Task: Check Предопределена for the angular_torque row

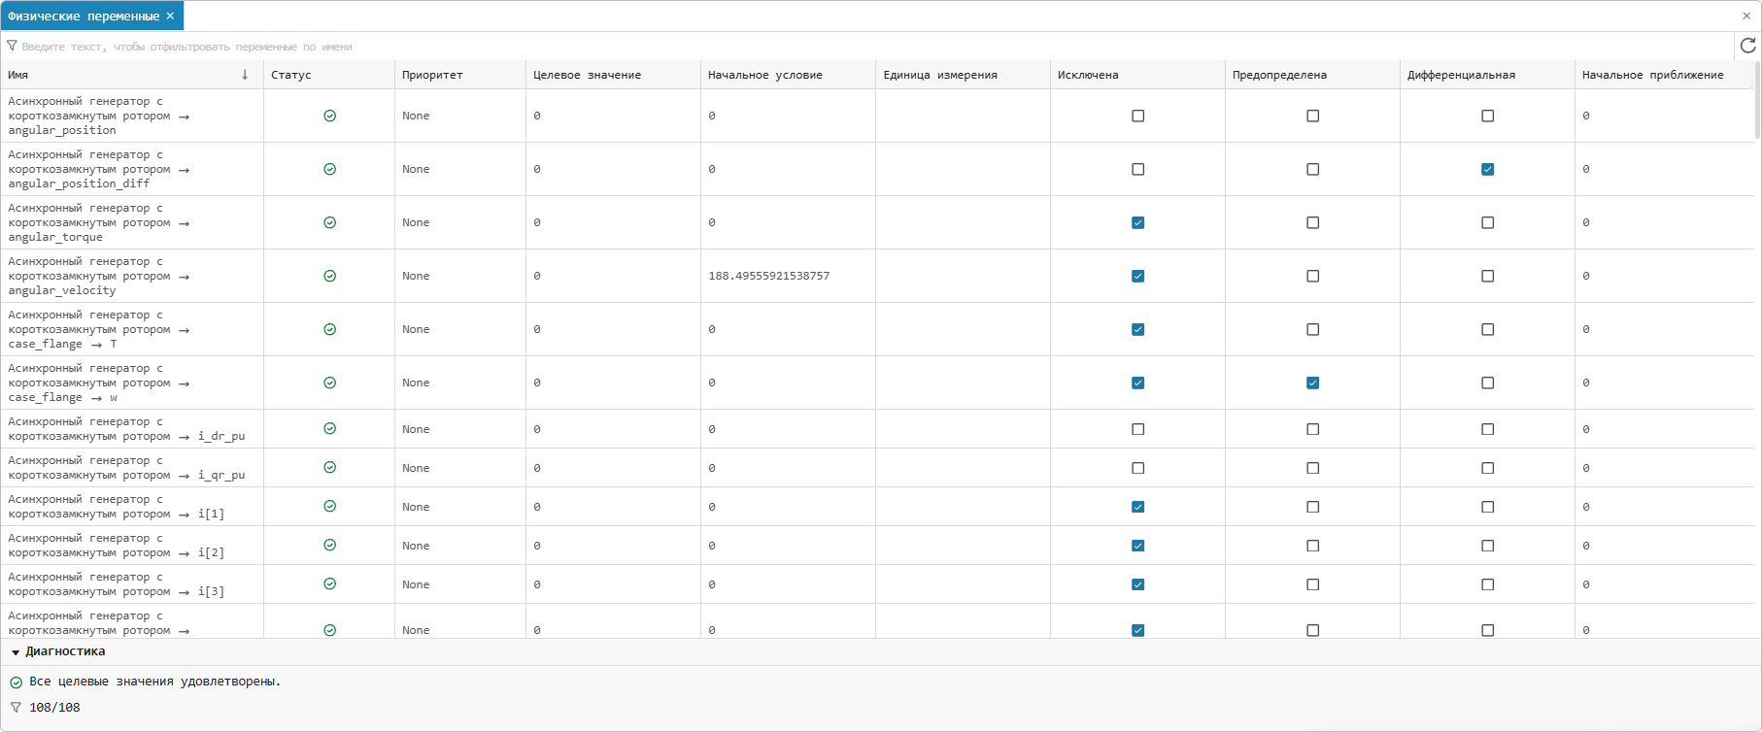Action: [x=1313, y=222]
